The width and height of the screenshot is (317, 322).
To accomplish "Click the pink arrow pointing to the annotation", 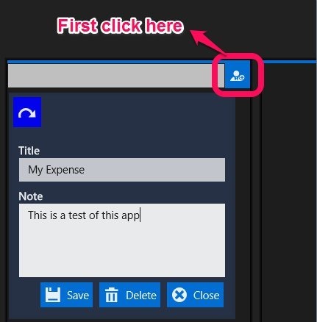I will pos(208,42).
